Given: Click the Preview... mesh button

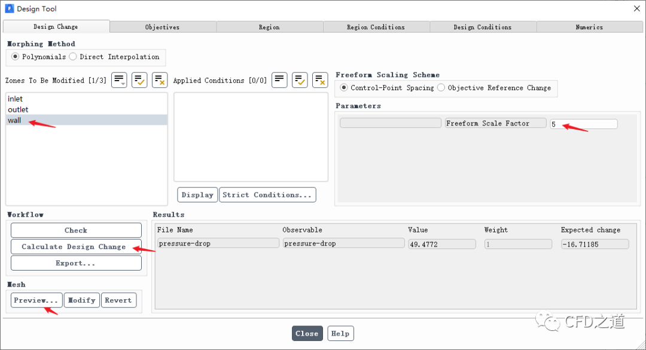Looking at the screenshot, I should pos(36,300).
